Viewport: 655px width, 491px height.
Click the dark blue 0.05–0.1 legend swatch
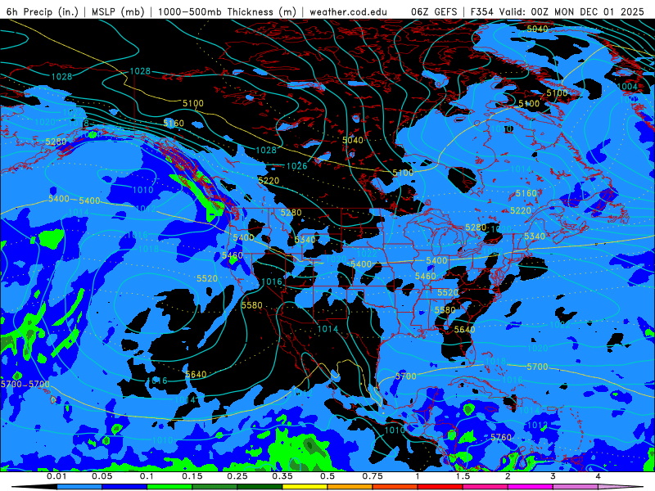click(x=124, y=487)
